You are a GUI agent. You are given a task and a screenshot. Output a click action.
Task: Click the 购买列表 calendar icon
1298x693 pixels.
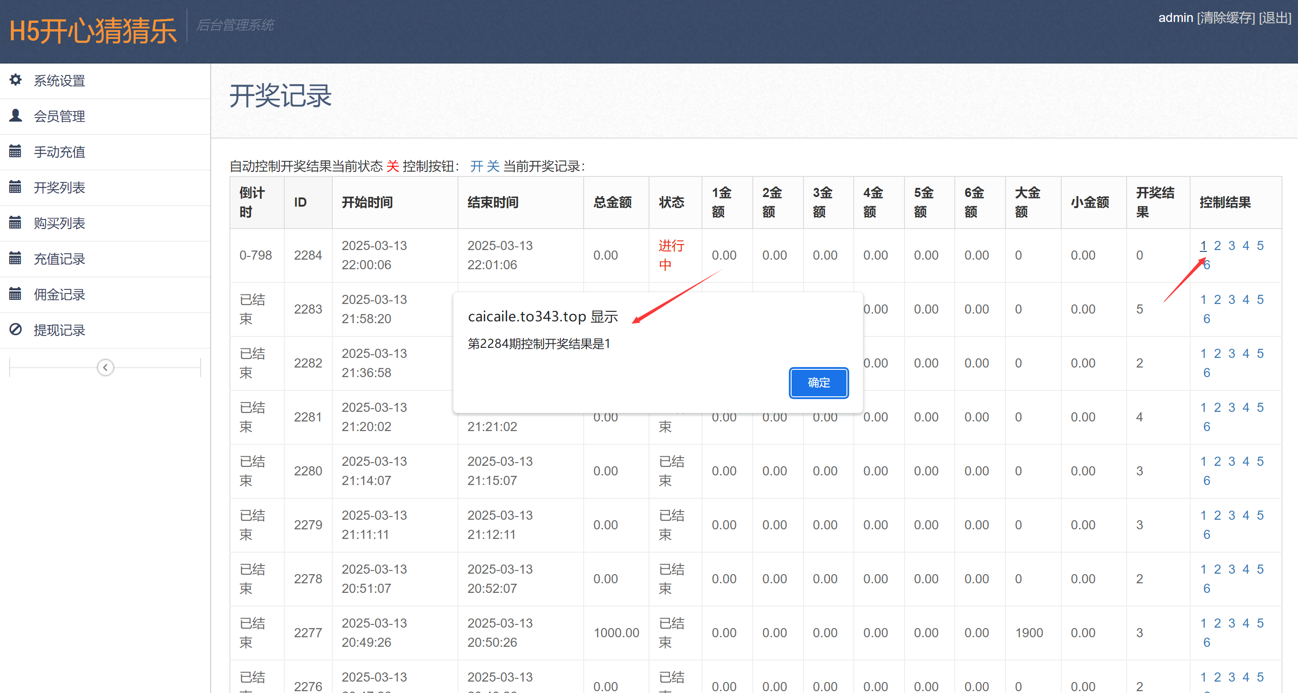pos(16,223)
